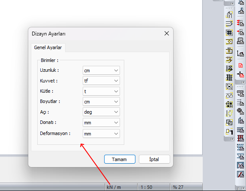This screenshot has height=191, width=246.
Task: Select the yellow bracket connector icon
Action: coord(229,132)
